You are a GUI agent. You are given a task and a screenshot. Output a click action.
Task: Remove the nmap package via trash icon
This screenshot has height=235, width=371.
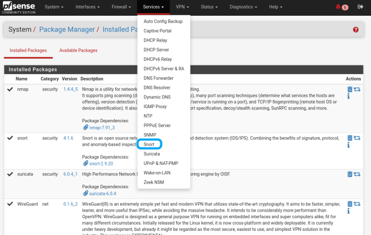pos(350,89)
